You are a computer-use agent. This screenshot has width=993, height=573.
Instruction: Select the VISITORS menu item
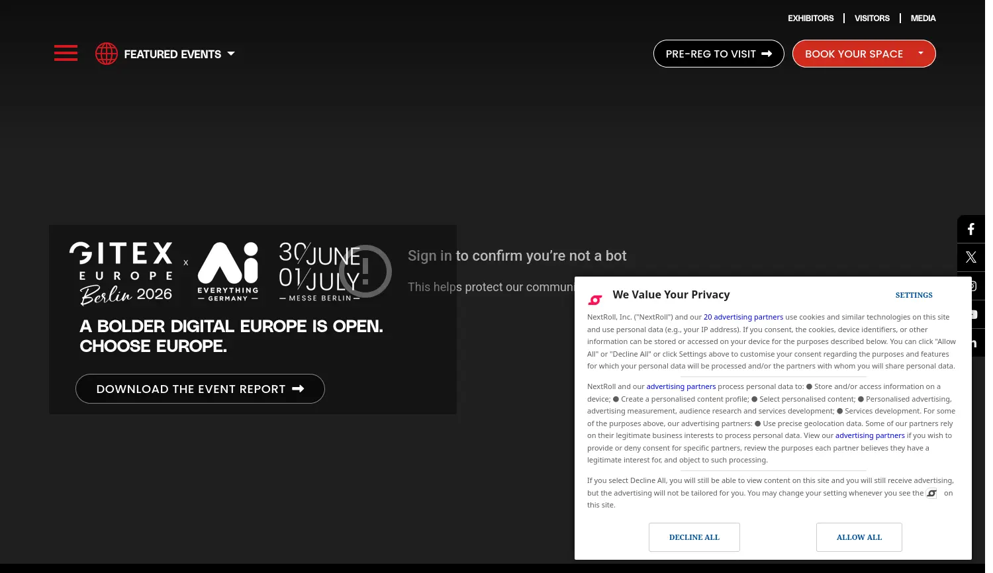pos(872,18)
